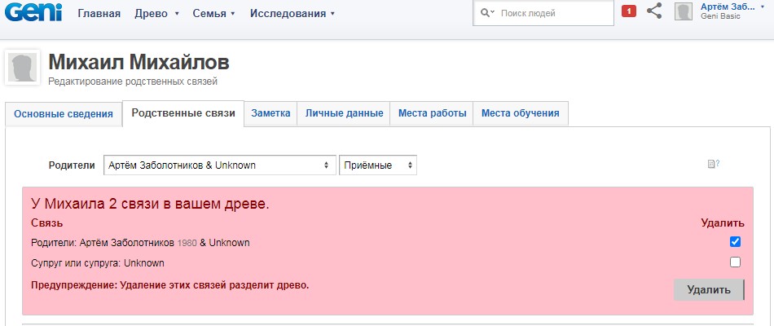Go to Главная page link
Screen dimensions: 774x326
99,14
